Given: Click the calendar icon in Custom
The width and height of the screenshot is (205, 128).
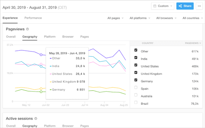Looking at the screenshot, I should pyautogui.click(x=155, y=6).
